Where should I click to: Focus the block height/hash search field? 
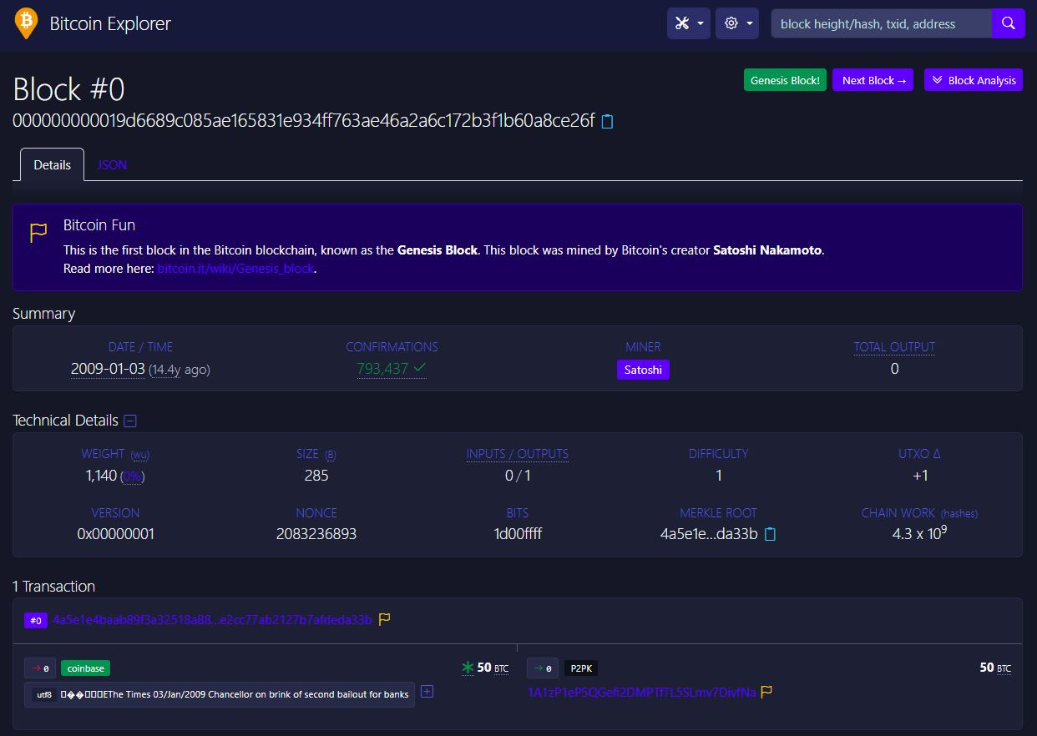click(882, 23)
